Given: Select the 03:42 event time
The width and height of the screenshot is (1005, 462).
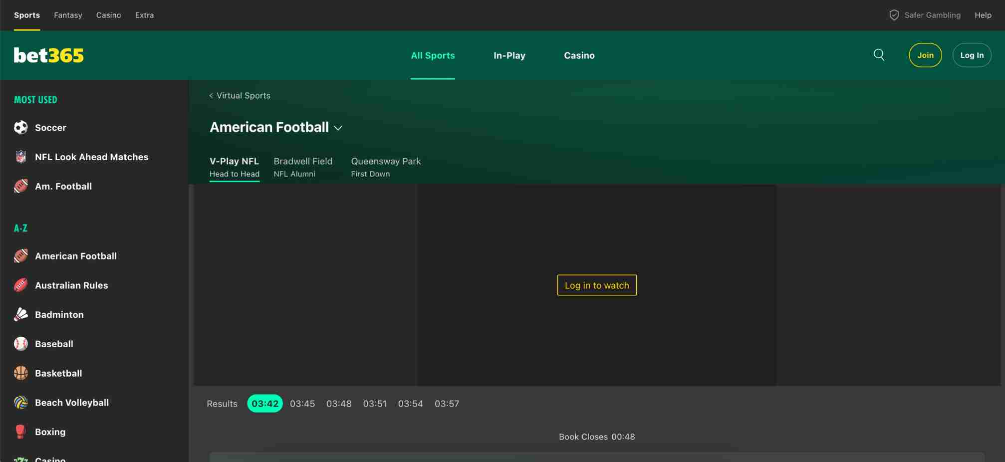Looking at the screenshot, I should point(265,404).
